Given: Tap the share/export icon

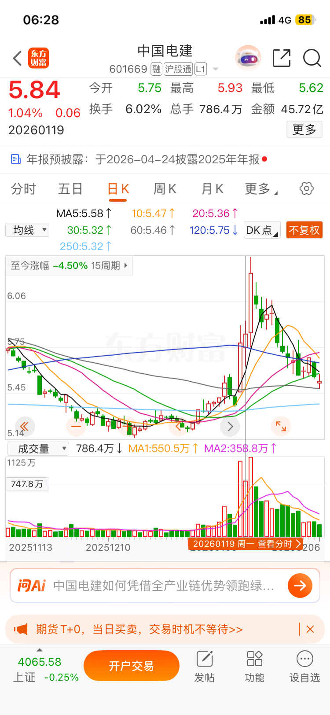Looking at the screenshot, I should (282, 58).
